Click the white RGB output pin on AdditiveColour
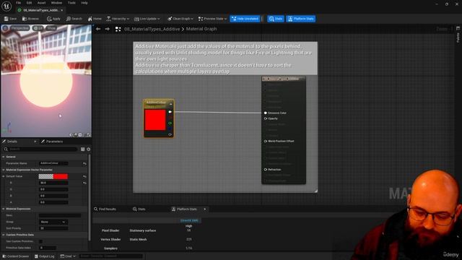This screenshot has height=260, width=462. (170, 112)
